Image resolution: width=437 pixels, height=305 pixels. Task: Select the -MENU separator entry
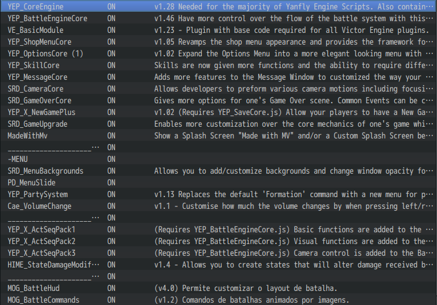(218, 159)
